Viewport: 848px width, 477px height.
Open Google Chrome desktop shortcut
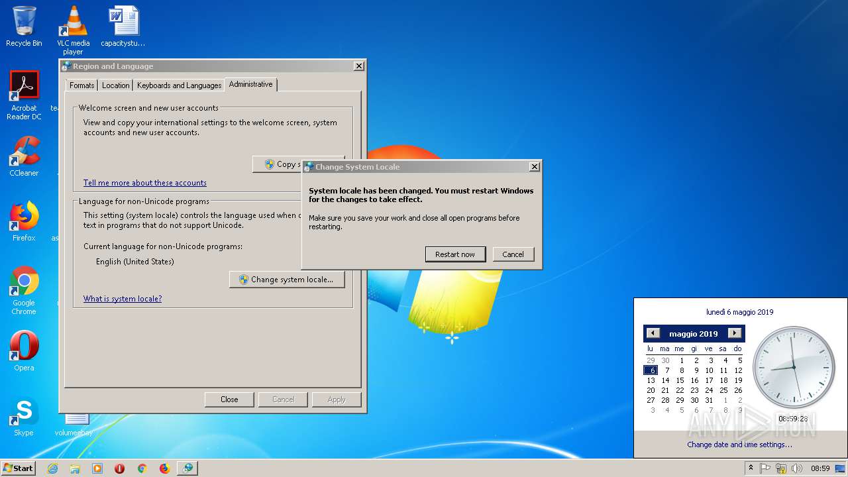point(24,291)
